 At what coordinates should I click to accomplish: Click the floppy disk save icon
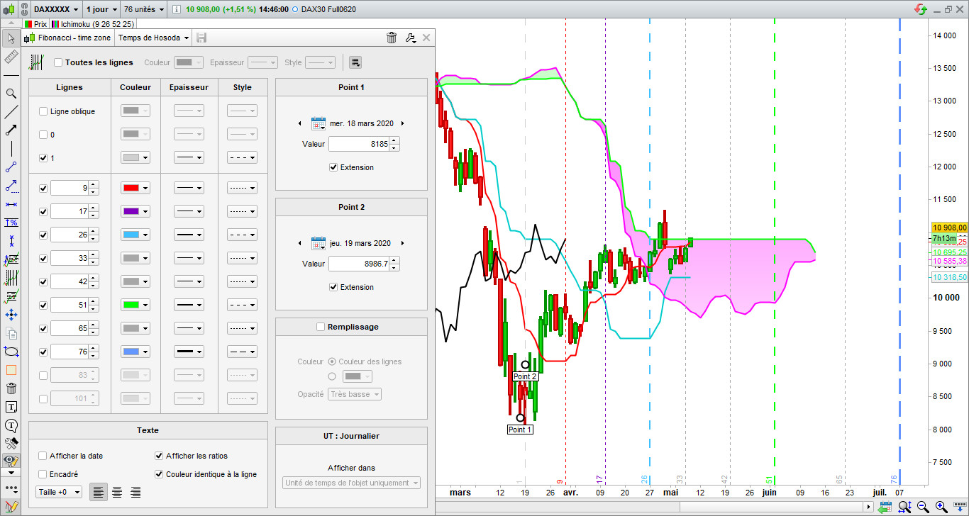point(201,38)
